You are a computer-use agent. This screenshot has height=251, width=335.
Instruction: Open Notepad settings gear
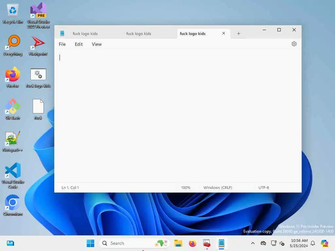(x=294, y=44)
